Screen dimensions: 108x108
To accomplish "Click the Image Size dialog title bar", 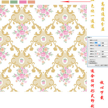I will pyautogui.click(x=98, y=37).
